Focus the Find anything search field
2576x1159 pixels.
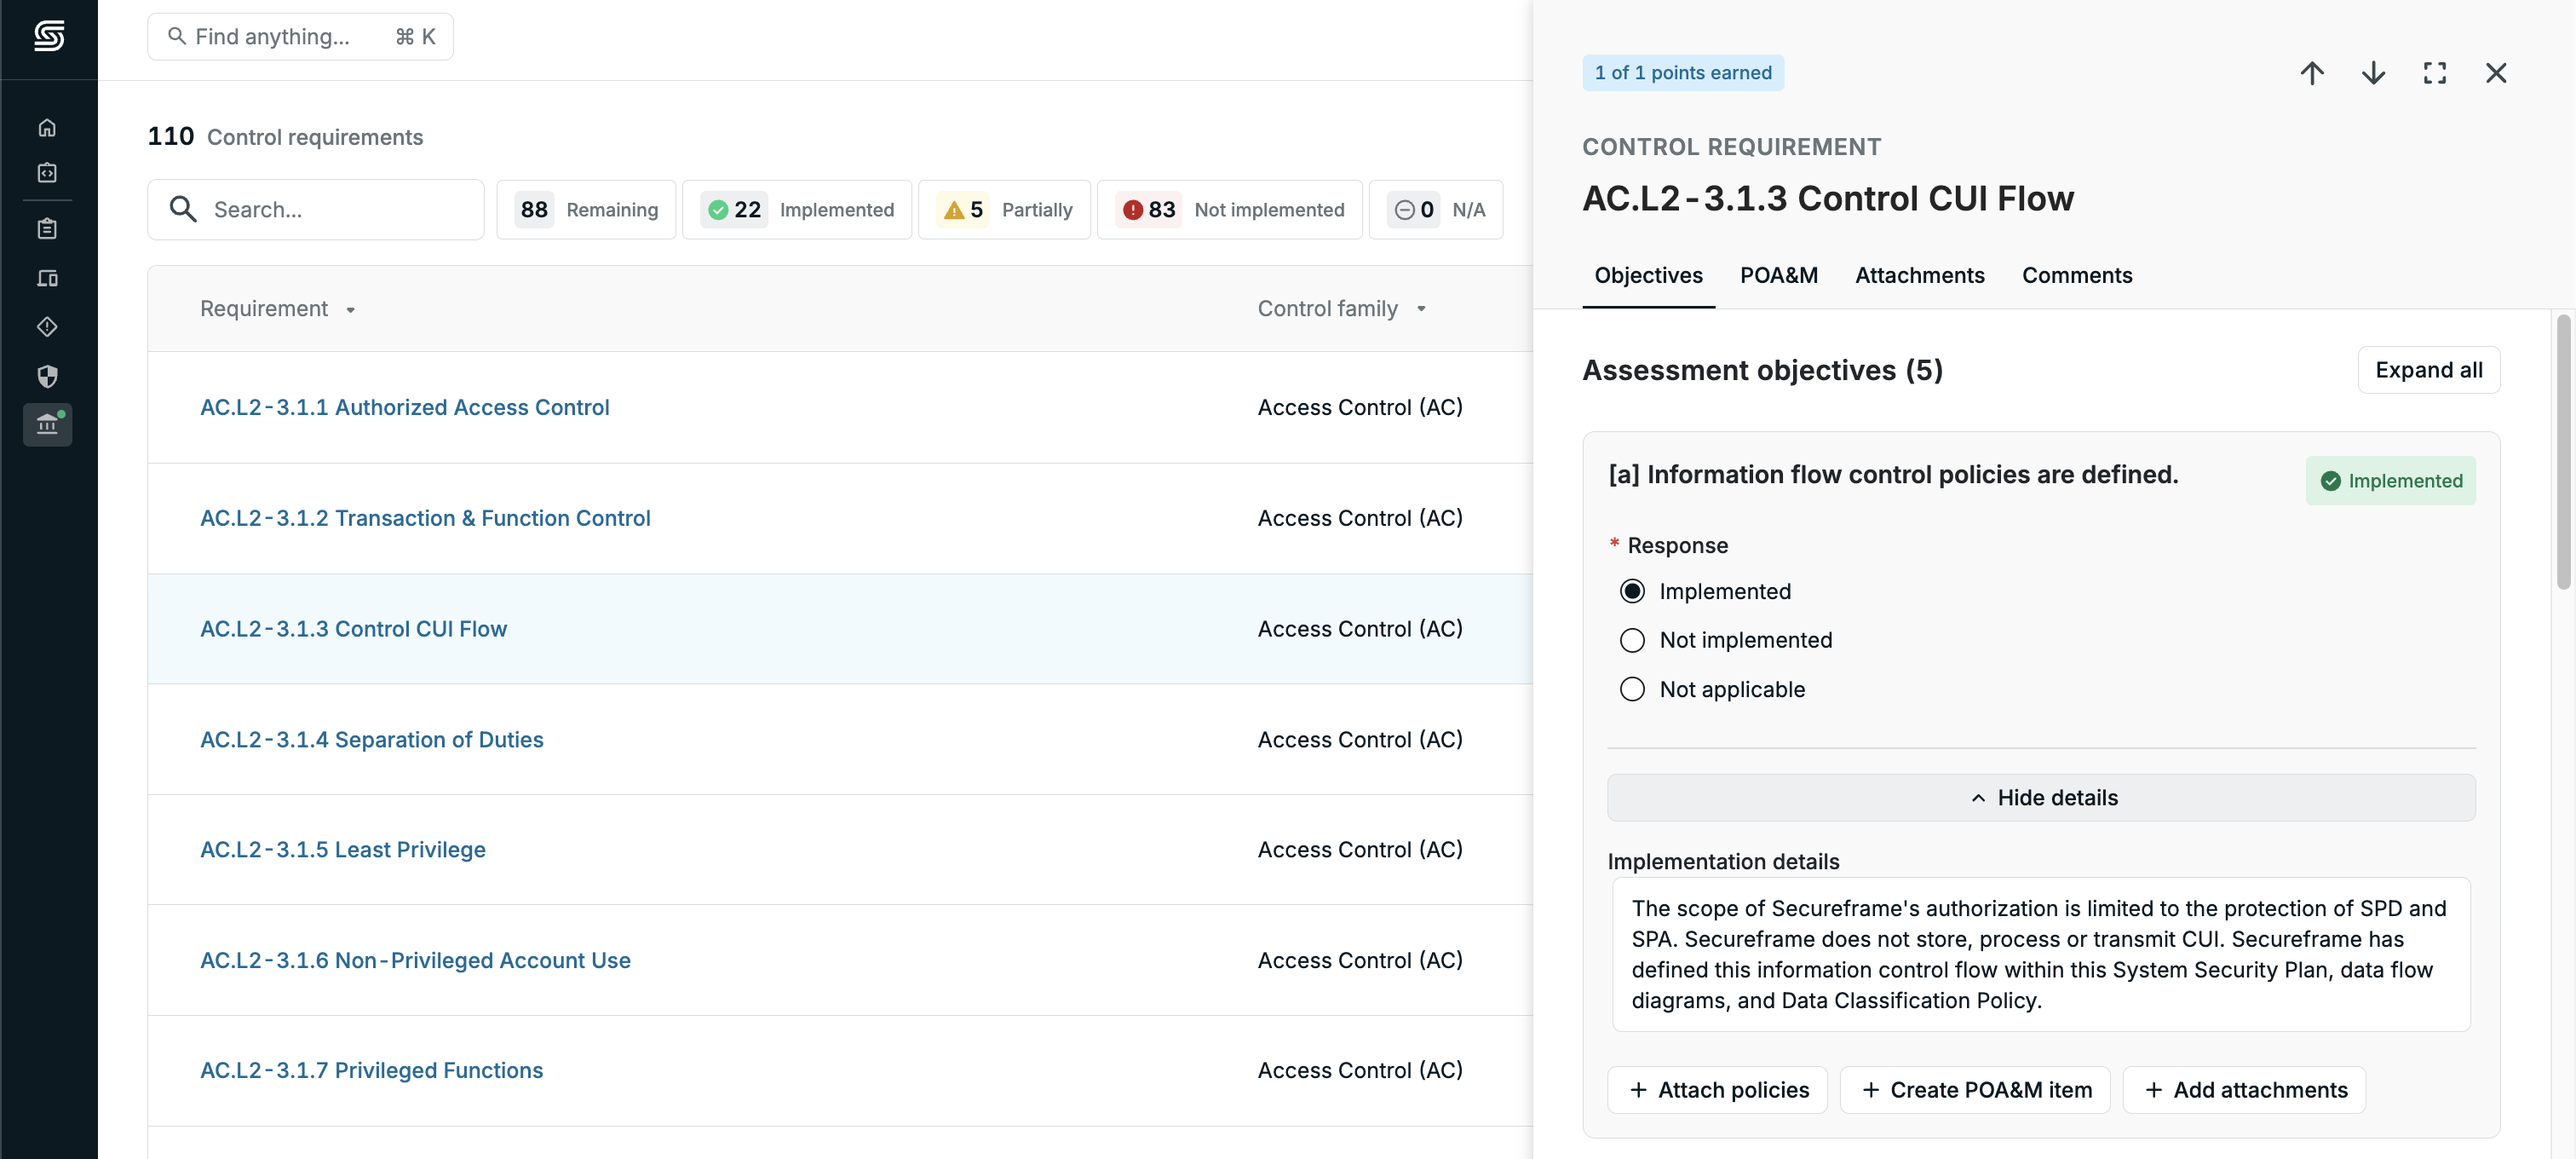(x=300, y=37)
